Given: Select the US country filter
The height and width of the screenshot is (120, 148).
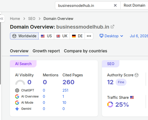Looking at the screenshot, I should [x=46, y=36].
